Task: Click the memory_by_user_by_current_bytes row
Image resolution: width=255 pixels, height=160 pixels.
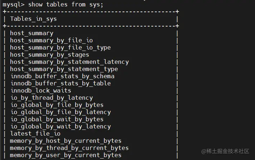Action: (x=65, y=155)
